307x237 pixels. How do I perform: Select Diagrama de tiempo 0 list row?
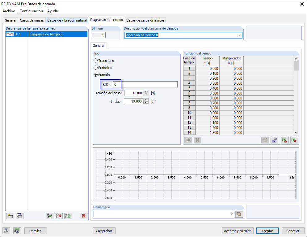(x=46, y=34)
